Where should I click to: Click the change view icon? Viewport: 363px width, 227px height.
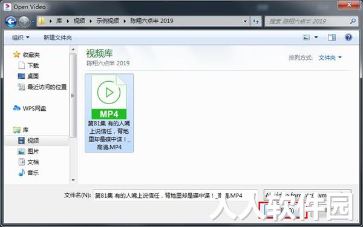(306, 38)
